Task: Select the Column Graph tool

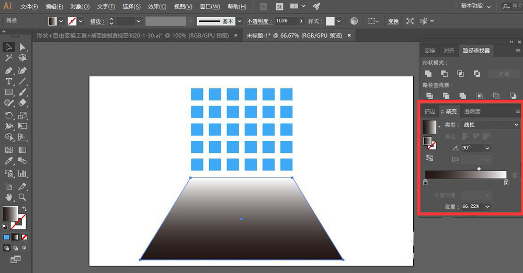Action: (22, 173)
